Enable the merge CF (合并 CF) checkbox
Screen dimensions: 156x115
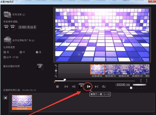click(5, 57)
